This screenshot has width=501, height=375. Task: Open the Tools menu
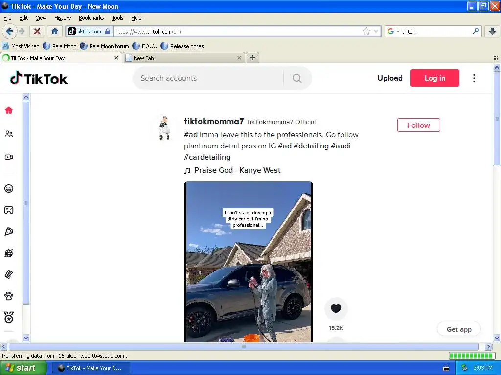[117, 18]
